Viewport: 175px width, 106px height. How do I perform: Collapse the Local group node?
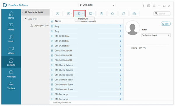tap(26, 19)
